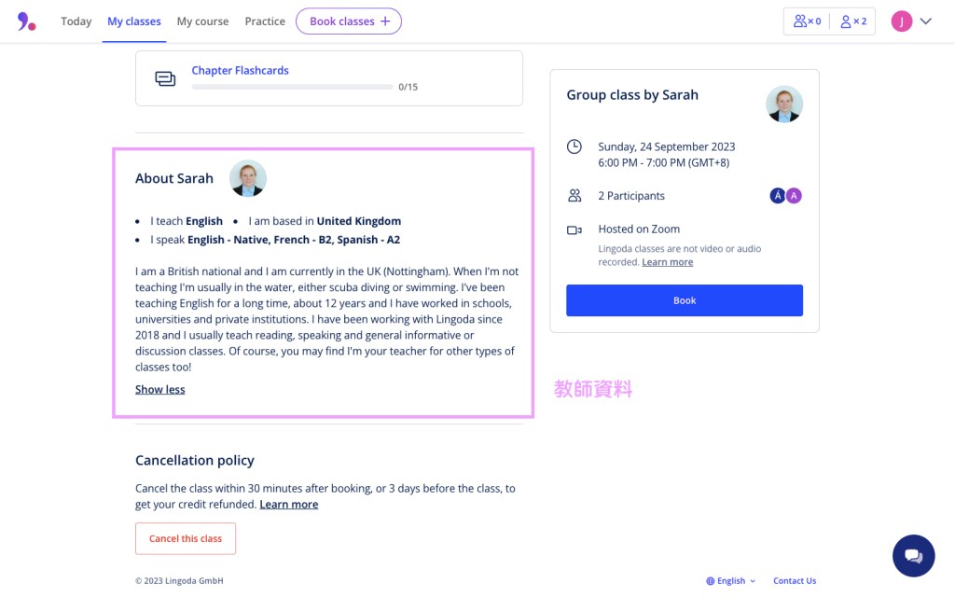Click the participants people icon

click(574, 196)
